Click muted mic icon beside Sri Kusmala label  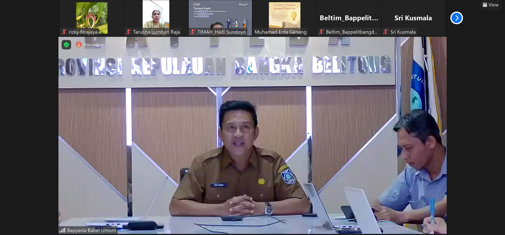tap(386, 32)
